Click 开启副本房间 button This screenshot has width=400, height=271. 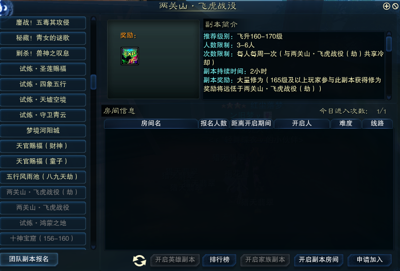(319, 260)
